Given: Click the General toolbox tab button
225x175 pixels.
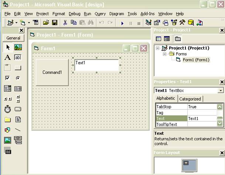Looking at the screenshot, I should tap(13, 38).
